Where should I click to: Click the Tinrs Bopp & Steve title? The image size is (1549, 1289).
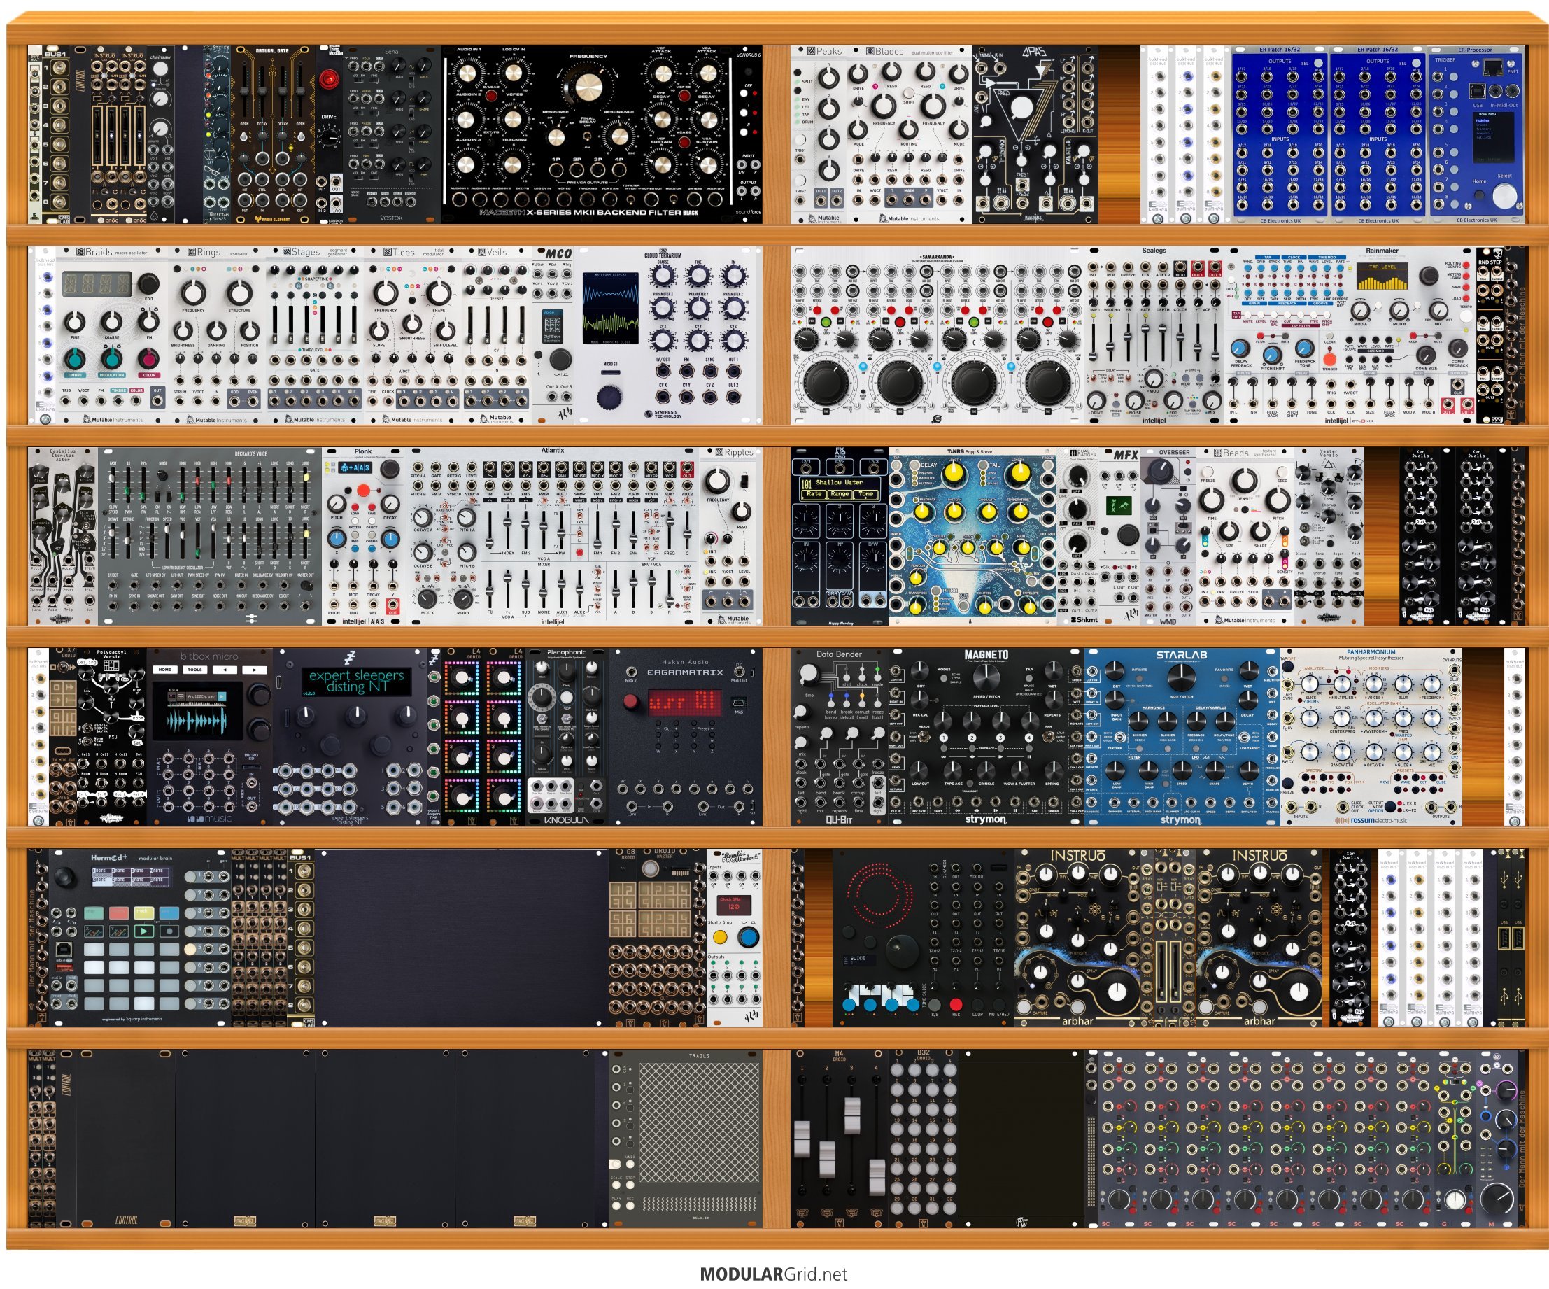pyautogui.click(x=969, y=451)
